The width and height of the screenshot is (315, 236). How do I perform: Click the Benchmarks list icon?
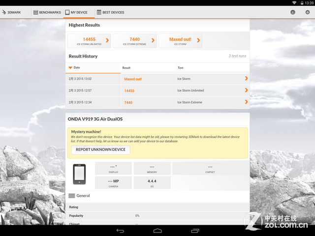pos(35,12)
